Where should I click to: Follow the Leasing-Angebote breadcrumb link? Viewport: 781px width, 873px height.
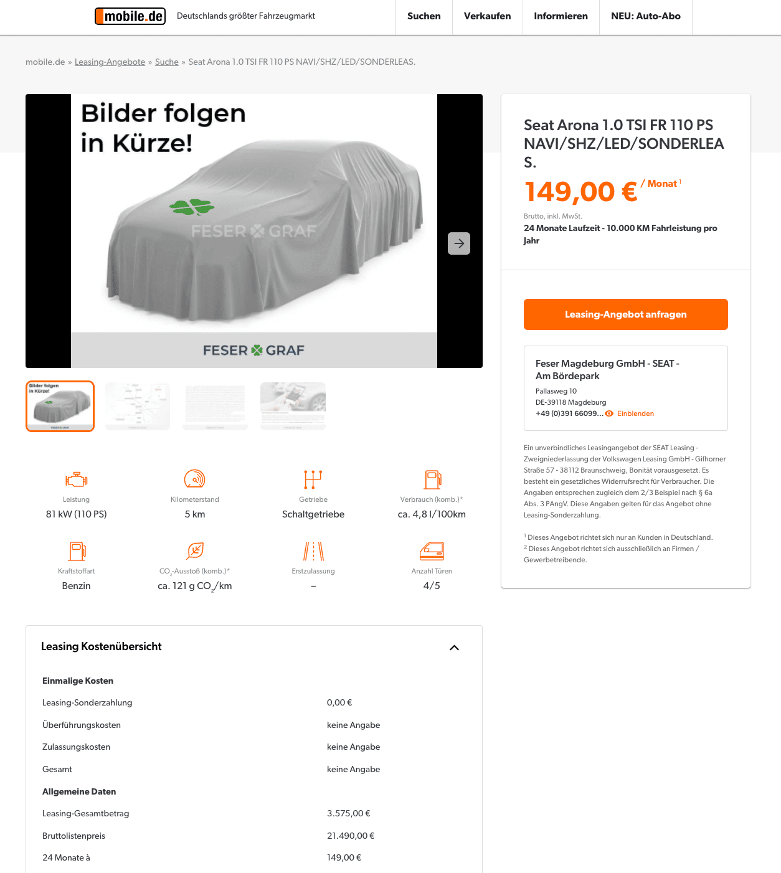coord(110,62)
